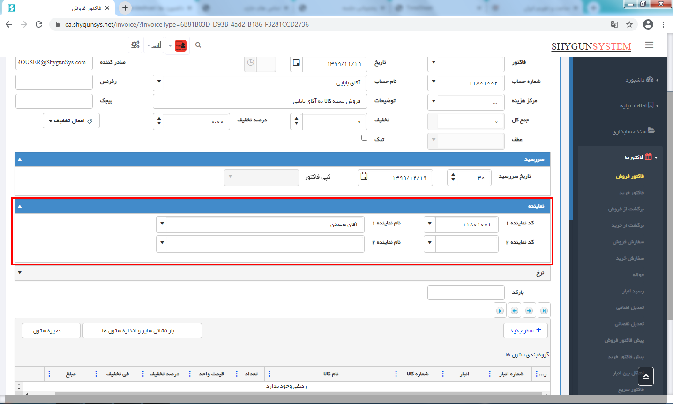673x404 pixels.
Task: Toggle the تیک checkbox
Action: tap(364, 138)
